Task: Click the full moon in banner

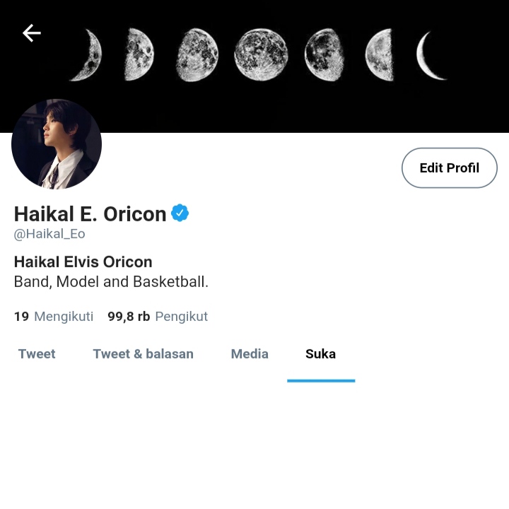Action: 261,54
